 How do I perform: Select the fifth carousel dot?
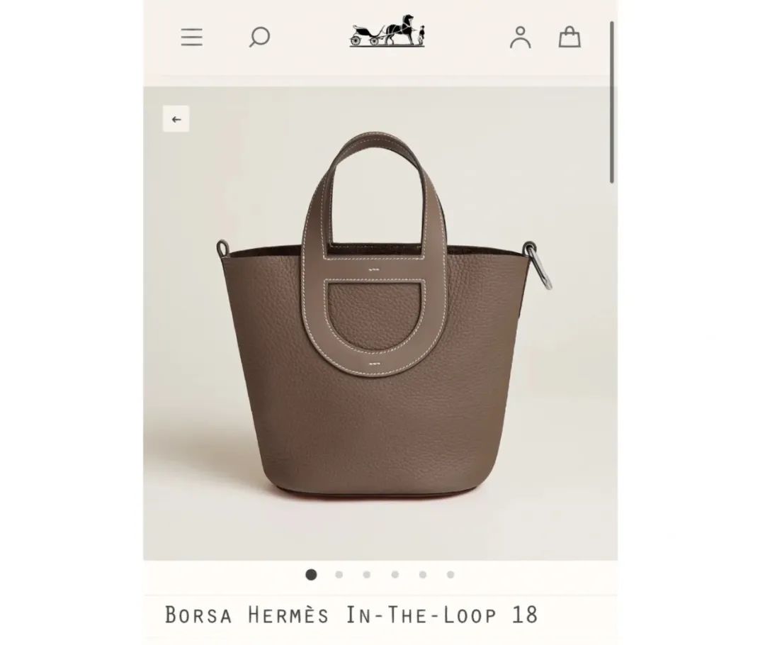coord(423,575)
